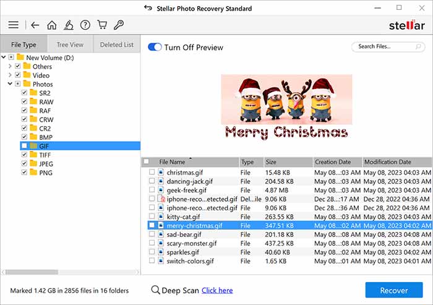This screenshot has height=305, width=433.
Task: Click the Photos folder icon
Action: [27, 84]
